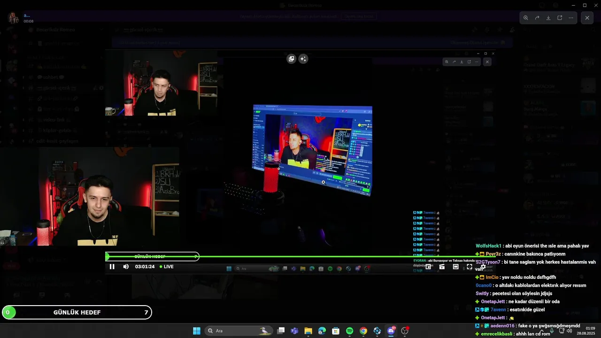Click the upper webcam thumbnail of streamer
The height and width of the screenshot is (338, 601).
pyautogui.click(x=161, y=83)
